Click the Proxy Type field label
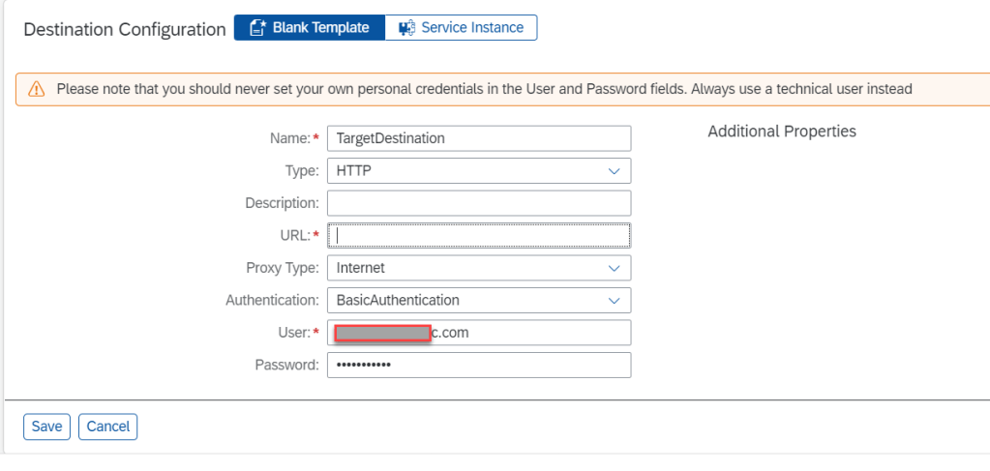Image resolution: width=990 pixels, height=471 pixels. [282, 268]
